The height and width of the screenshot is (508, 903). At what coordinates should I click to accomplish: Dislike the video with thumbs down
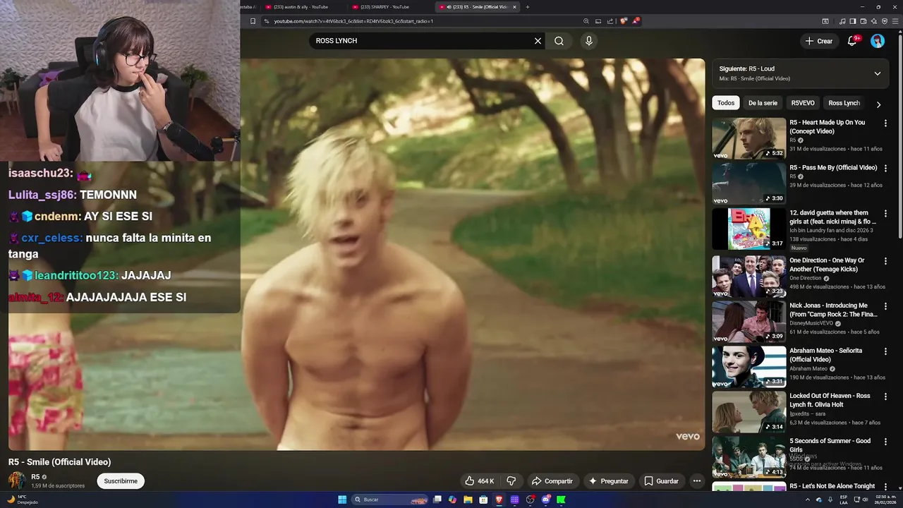tap(511, 481)
